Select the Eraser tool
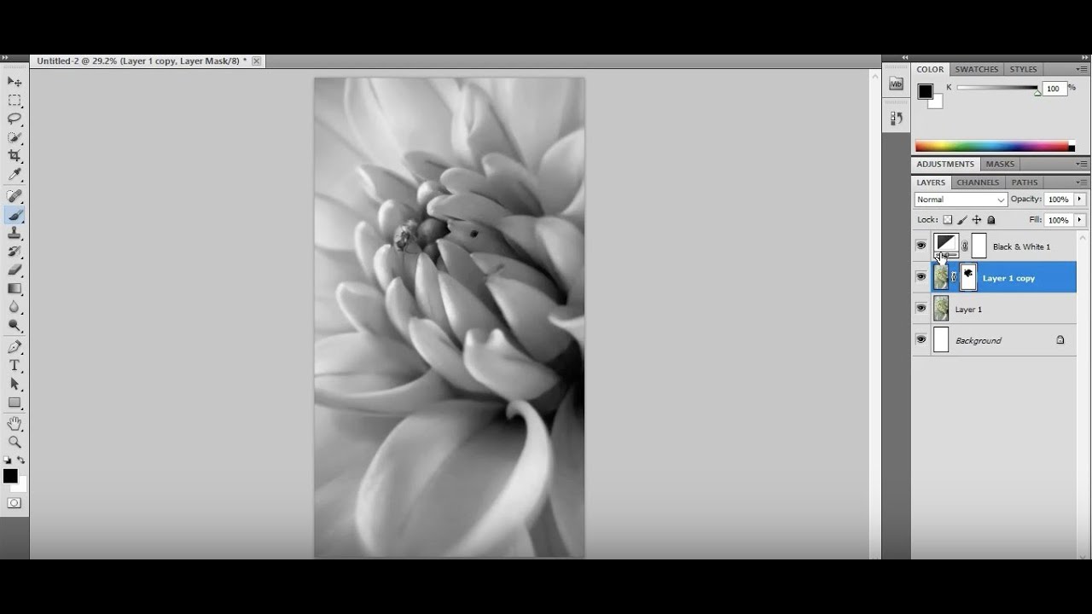The width and height of the screenshot is (1092, 614). [15, 269]
